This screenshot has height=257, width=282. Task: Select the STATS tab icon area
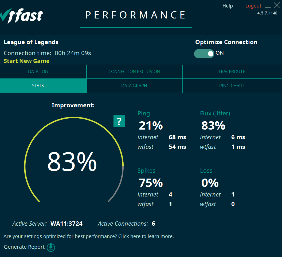(x=38, y=86)
